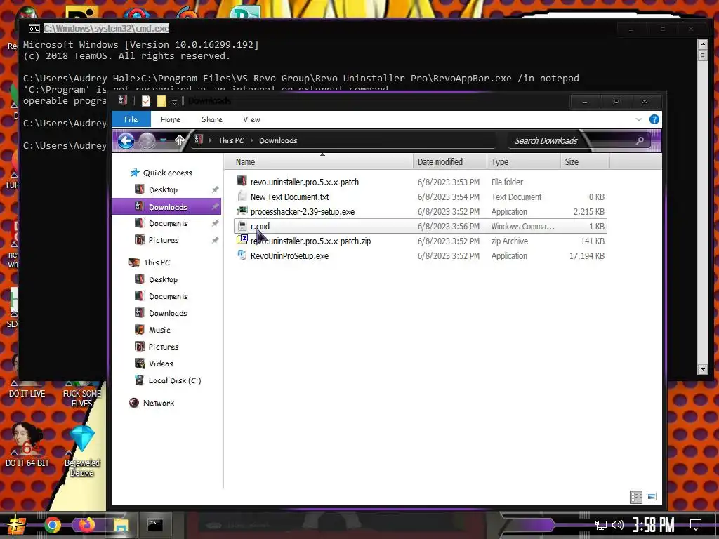Screen dimensions: 719x539
Task: Unpin Documents from Quick access
Action: [x=215, y=224]
